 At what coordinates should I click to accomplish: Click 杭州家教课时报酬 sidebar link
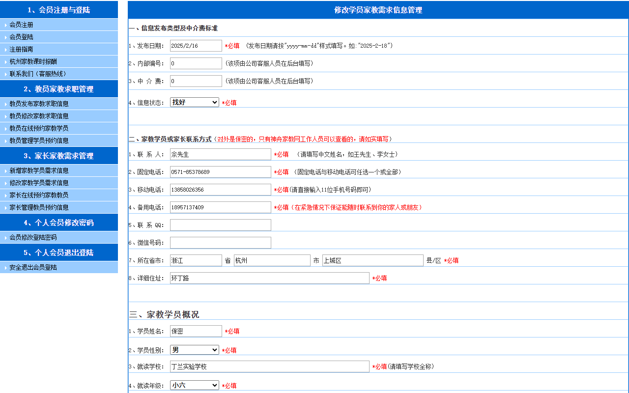coord(33,61)
